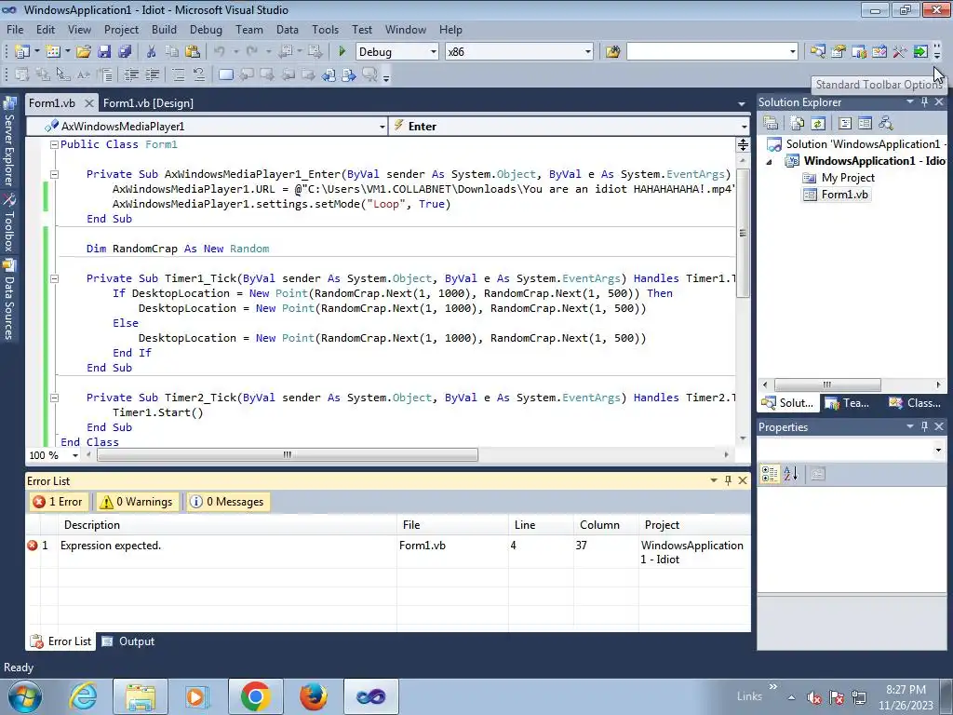
Task: Toggle Alphabetical sort in Properties panel
Action: 791,474
